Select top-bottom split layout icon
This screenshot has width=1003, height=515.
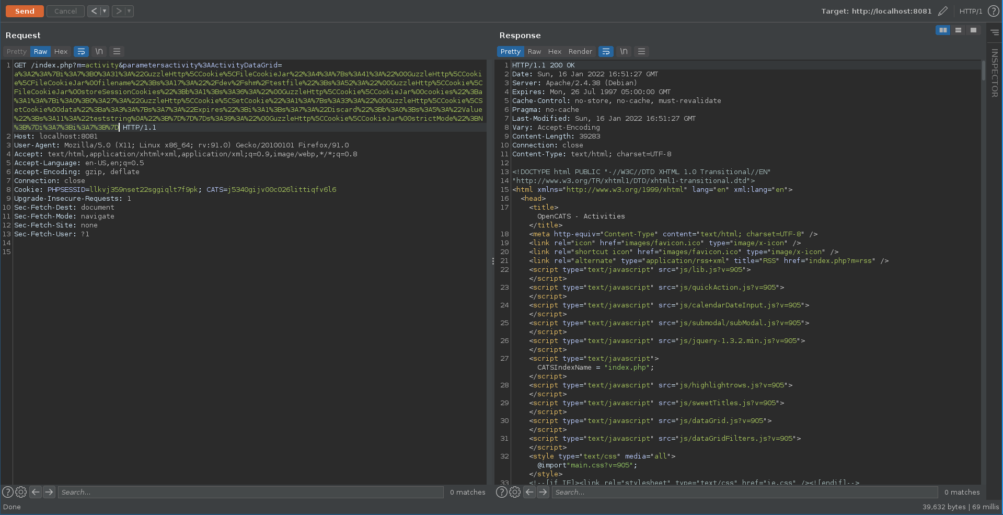(958, 30)
